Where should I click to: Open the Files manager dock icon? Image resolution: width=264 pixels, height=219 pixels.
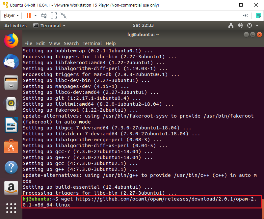[x=11, y=83]
